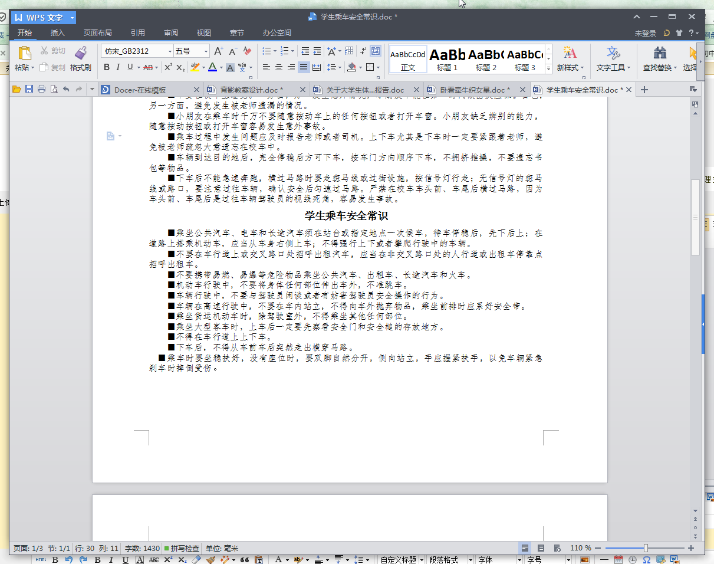Open the 插入 ribbon tab

click(x=58, y=33)
